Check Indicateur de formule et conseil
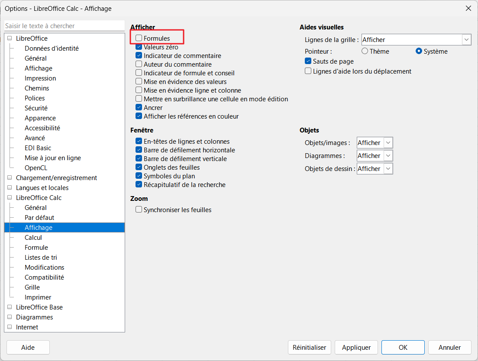 click(139, 73)
